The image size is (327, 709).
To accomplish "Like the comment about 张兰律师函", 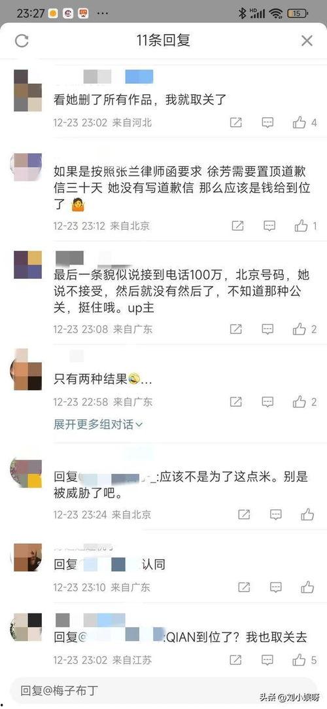I will 301,226.
